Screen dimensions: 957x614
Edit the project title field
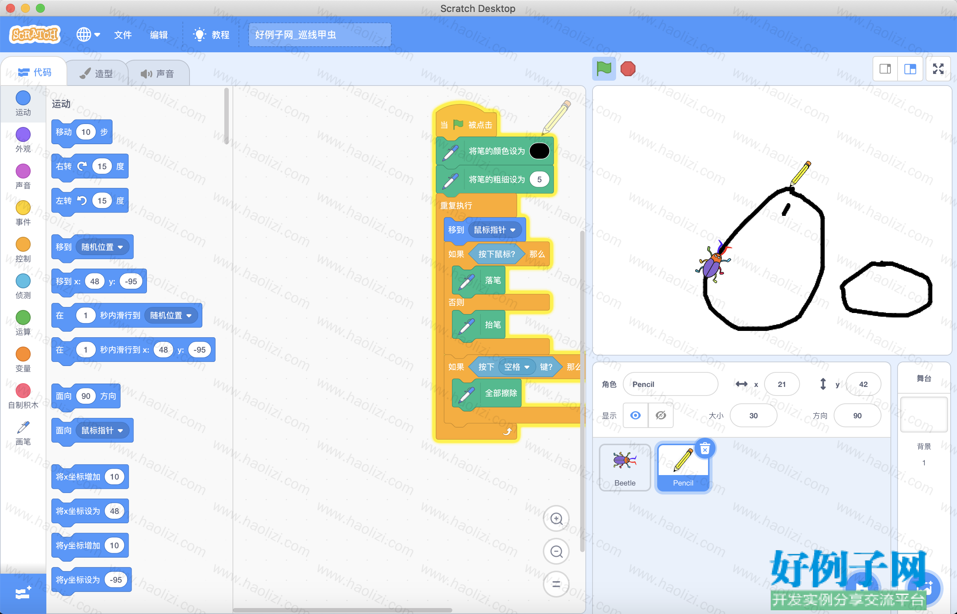coord(320,35)
